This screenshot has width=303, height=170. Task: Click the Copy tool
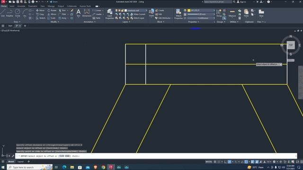point(40,14)
